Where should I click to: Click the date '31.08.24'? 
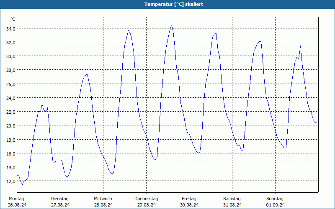point(232,205)
